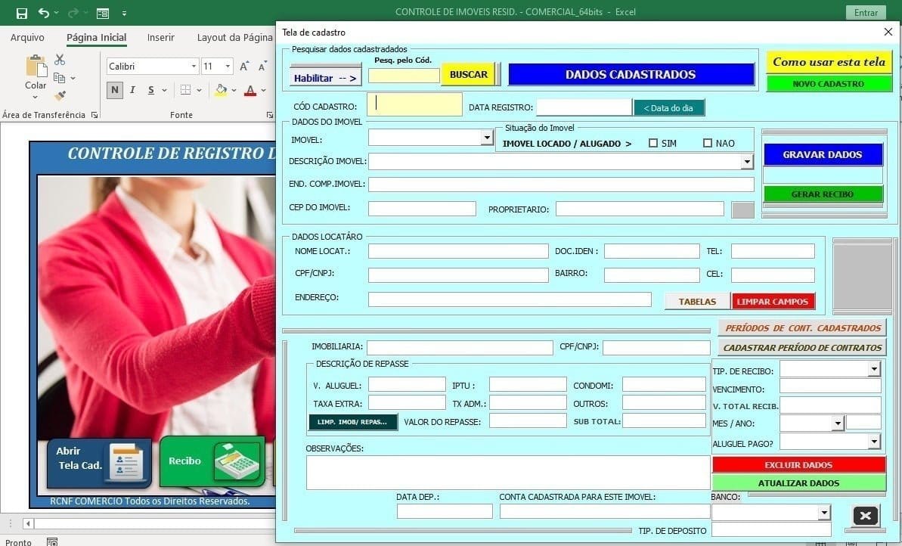This screenshot has height=546, width=902.
Task: Click the Save icon in title bar
Action: coord(21,13)
